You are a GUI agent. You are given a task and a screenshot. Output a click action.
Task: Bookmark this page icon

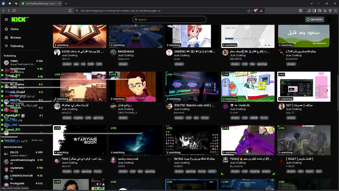70,11
